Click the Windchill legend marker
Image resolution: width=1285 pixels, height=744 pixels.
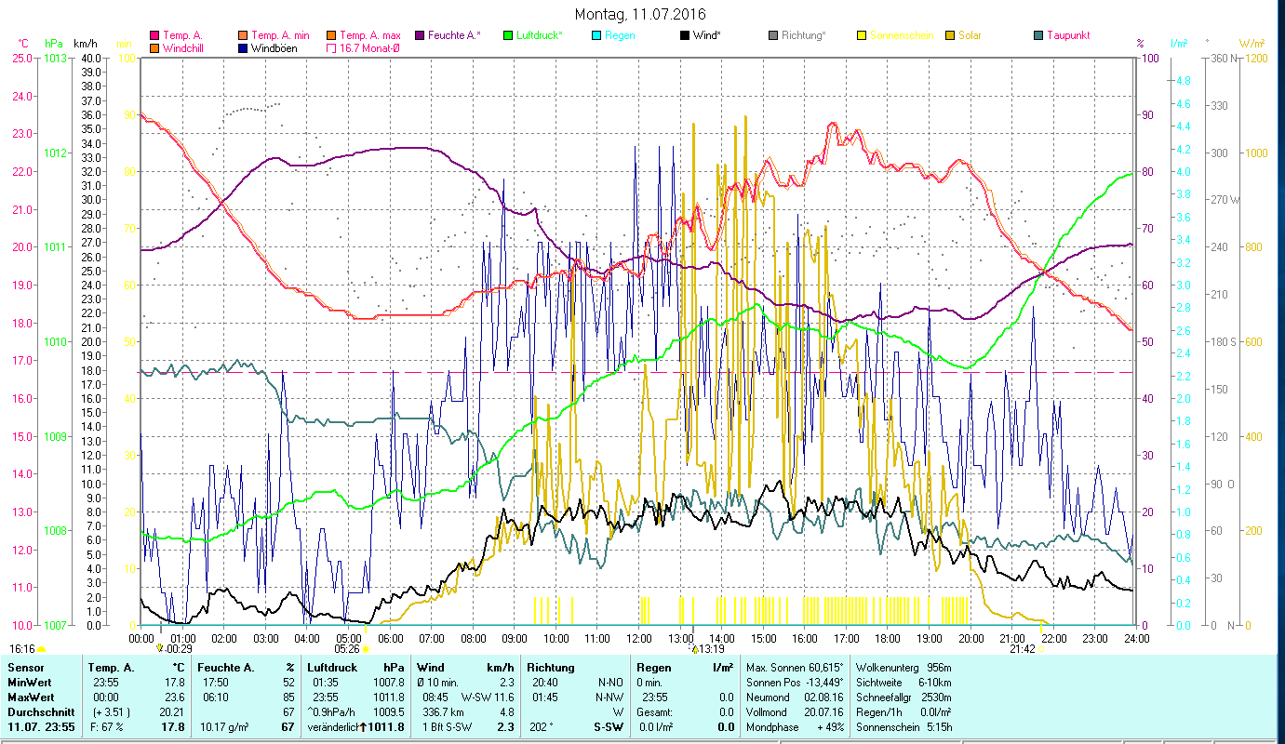(x=154, y=48)
